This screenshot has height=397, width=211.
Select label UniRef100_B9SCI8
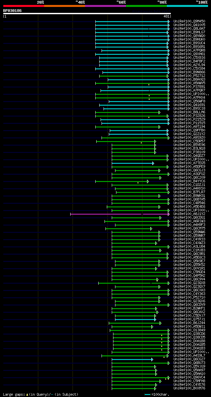pos(189,108)
